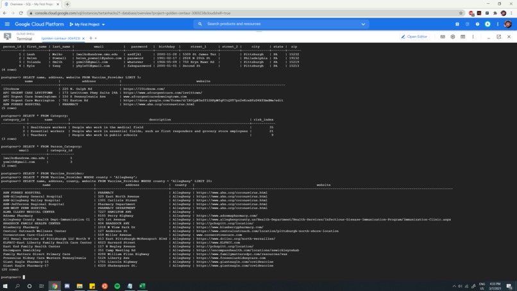This screenshot has width=517, height=291.
Task: Open the Windows Start menu
Action: click(x=5, y=286)
